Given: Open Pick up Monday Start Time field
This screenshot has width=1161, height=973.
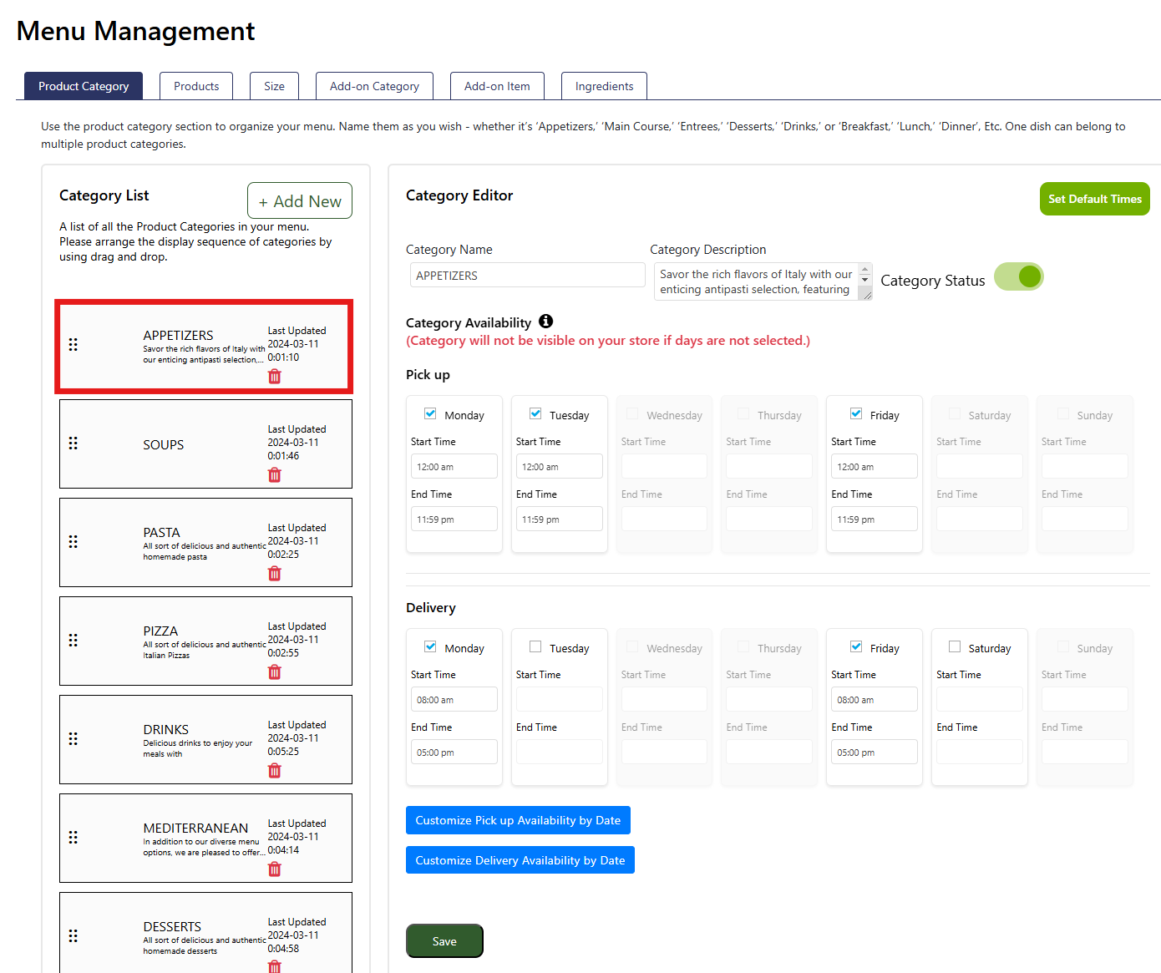Looking at the screenshot, I should click(x=454, y=467).
